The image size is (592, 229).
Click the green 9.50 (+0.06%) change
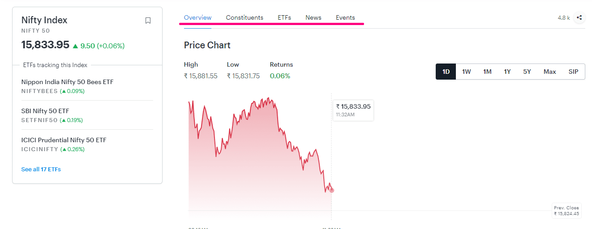[x=99, y=46]
